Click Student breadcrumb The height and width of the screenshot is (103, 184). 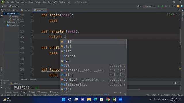tap(24, 80)
